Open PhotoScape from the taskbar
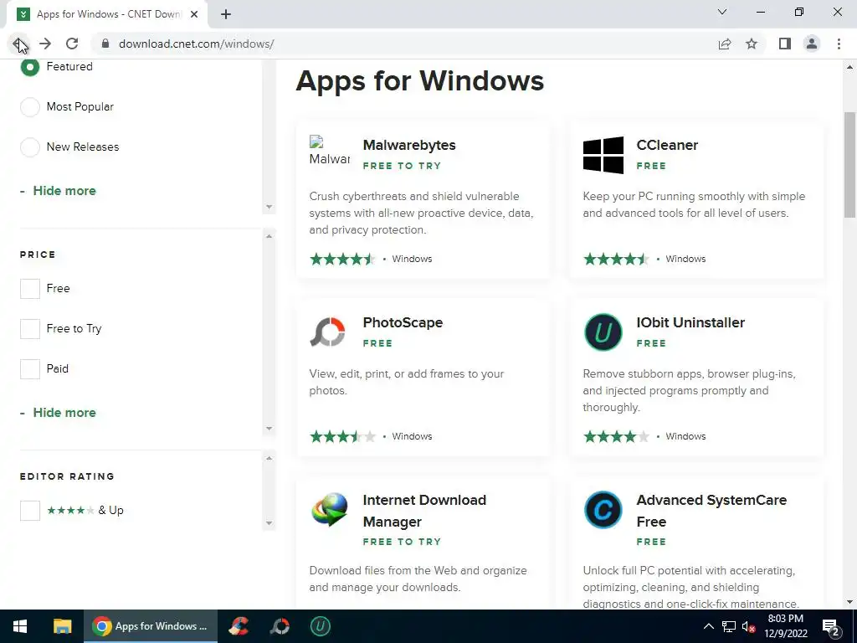The height and width of the screenshot is (643, 857). tap(280, 626)
